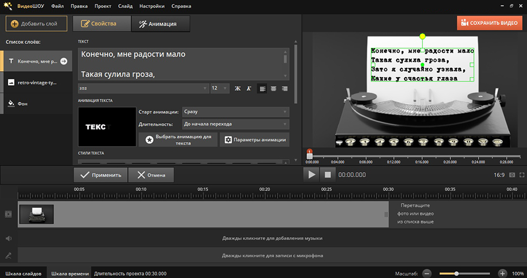Viewport: 527px width, 278px height.
Task: Switch to the Свойства tab
Action: point(102,24)
